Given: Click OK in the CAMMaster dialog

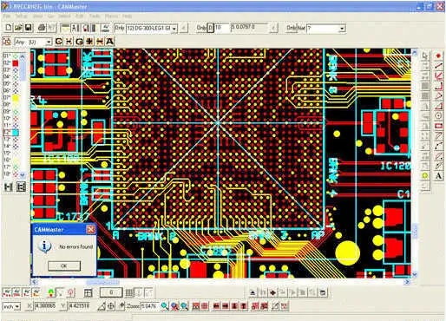Looking at the screenshot, I should coord(64,265).
